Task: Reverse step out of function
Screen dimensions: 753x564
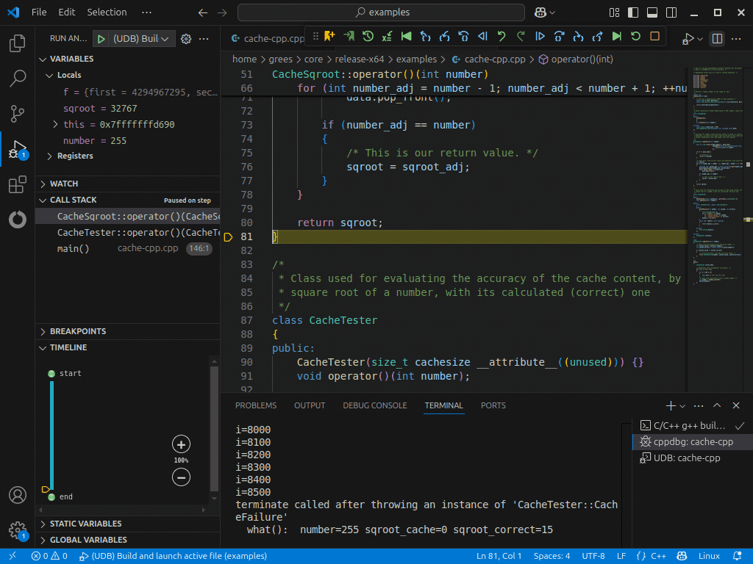Action: [426, 37]
